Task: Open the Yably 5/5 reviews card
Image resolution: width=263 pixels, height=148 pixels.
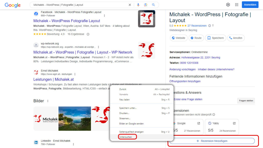Action: [x=222, y=127]
